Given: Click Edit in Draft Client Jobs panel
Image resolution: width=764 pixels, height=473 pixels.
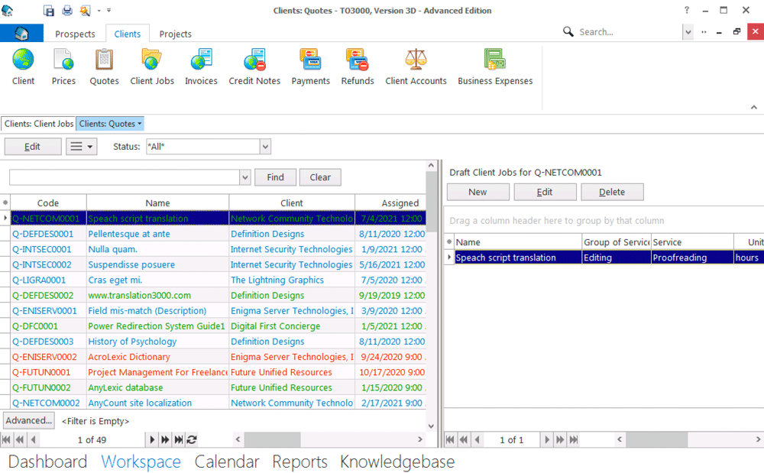Looking at the screenshot, I should coord(545,192).
